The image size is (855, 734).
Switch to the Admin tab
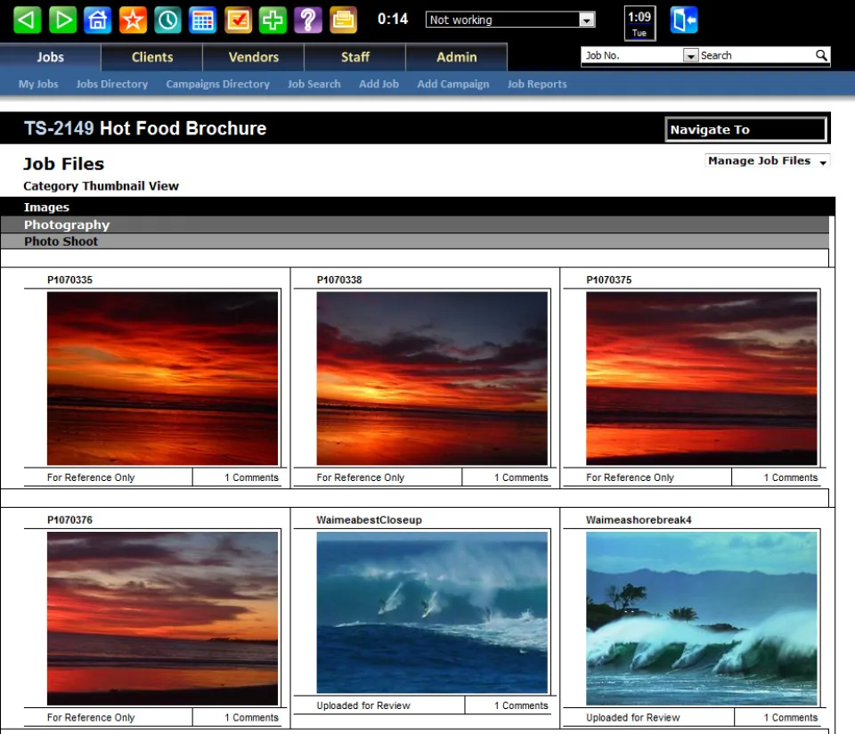point(456,57)
